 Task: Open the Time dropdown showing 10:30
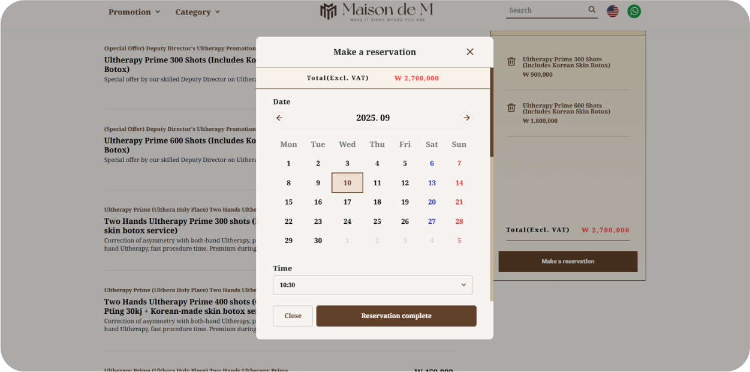[x=372, y=285]
